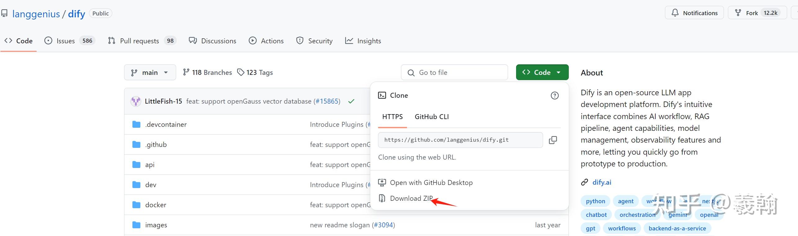Open the .devcontainer folder
The width and height of the screenshot is (798, 236).
pyautogui.click(x=166, y=124)
